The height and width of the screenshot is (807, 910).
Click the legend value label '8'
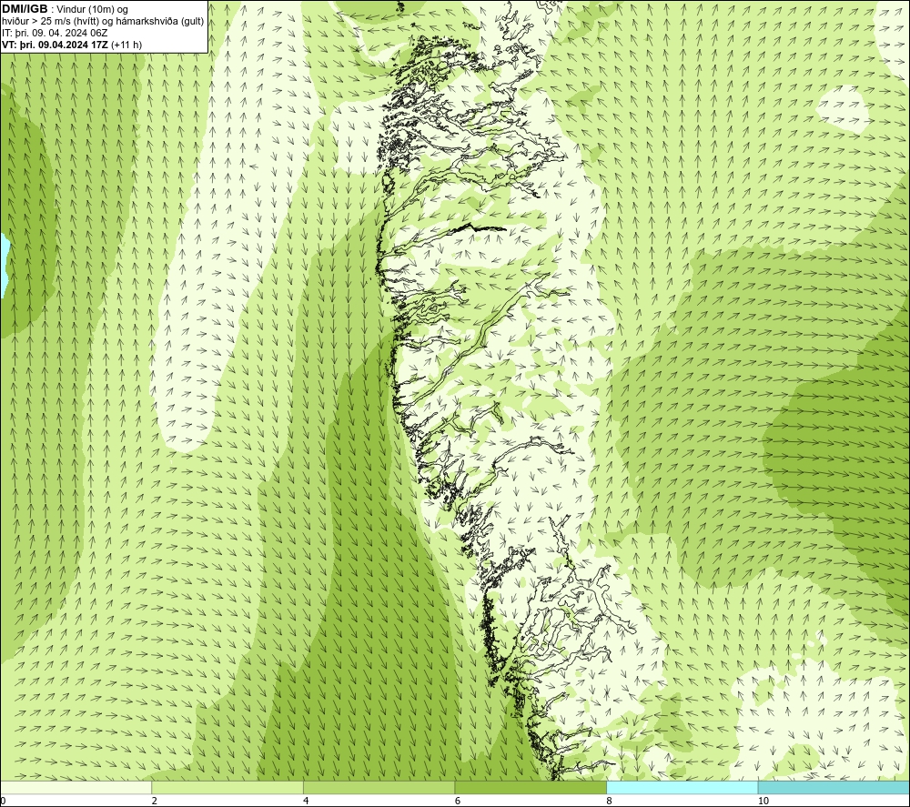(x=610, y=801)
